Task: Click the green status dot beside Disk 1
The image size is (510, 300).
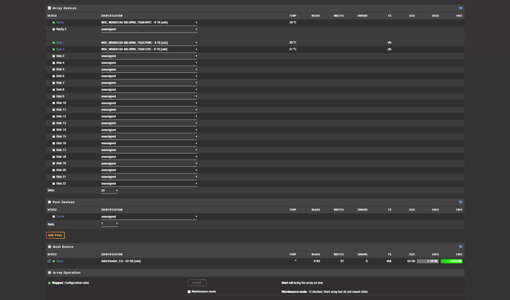Action: point(54,43)
